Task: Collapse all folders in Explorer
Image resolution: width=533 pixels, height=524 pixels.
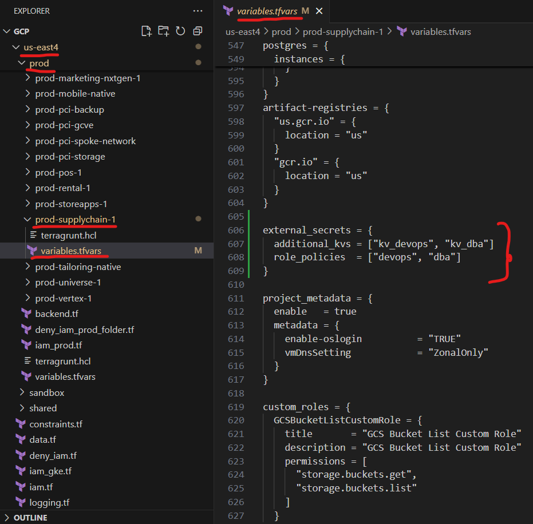Action: click(x=198, y=31)
